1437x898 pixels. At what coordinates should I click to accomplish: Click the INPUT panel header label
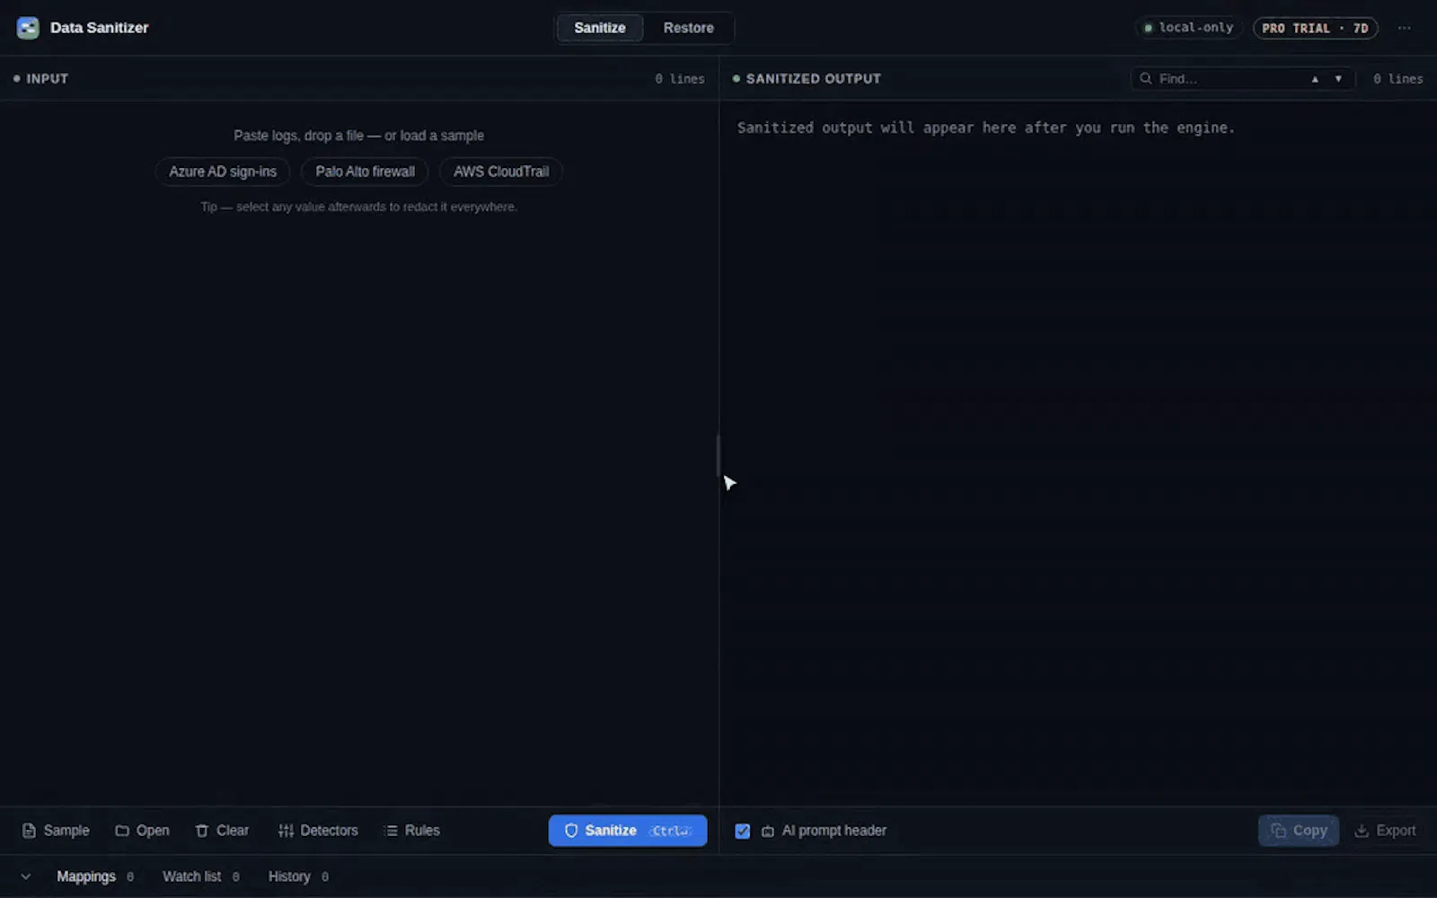(x=48, y=79)
